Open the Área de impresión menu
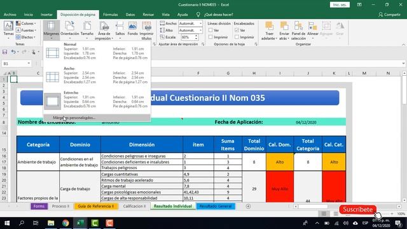The width and height of the screenshot is (407, 229). 104,31
